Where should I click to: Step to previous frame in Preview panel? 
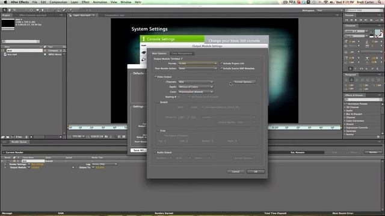tap(351, 20)
